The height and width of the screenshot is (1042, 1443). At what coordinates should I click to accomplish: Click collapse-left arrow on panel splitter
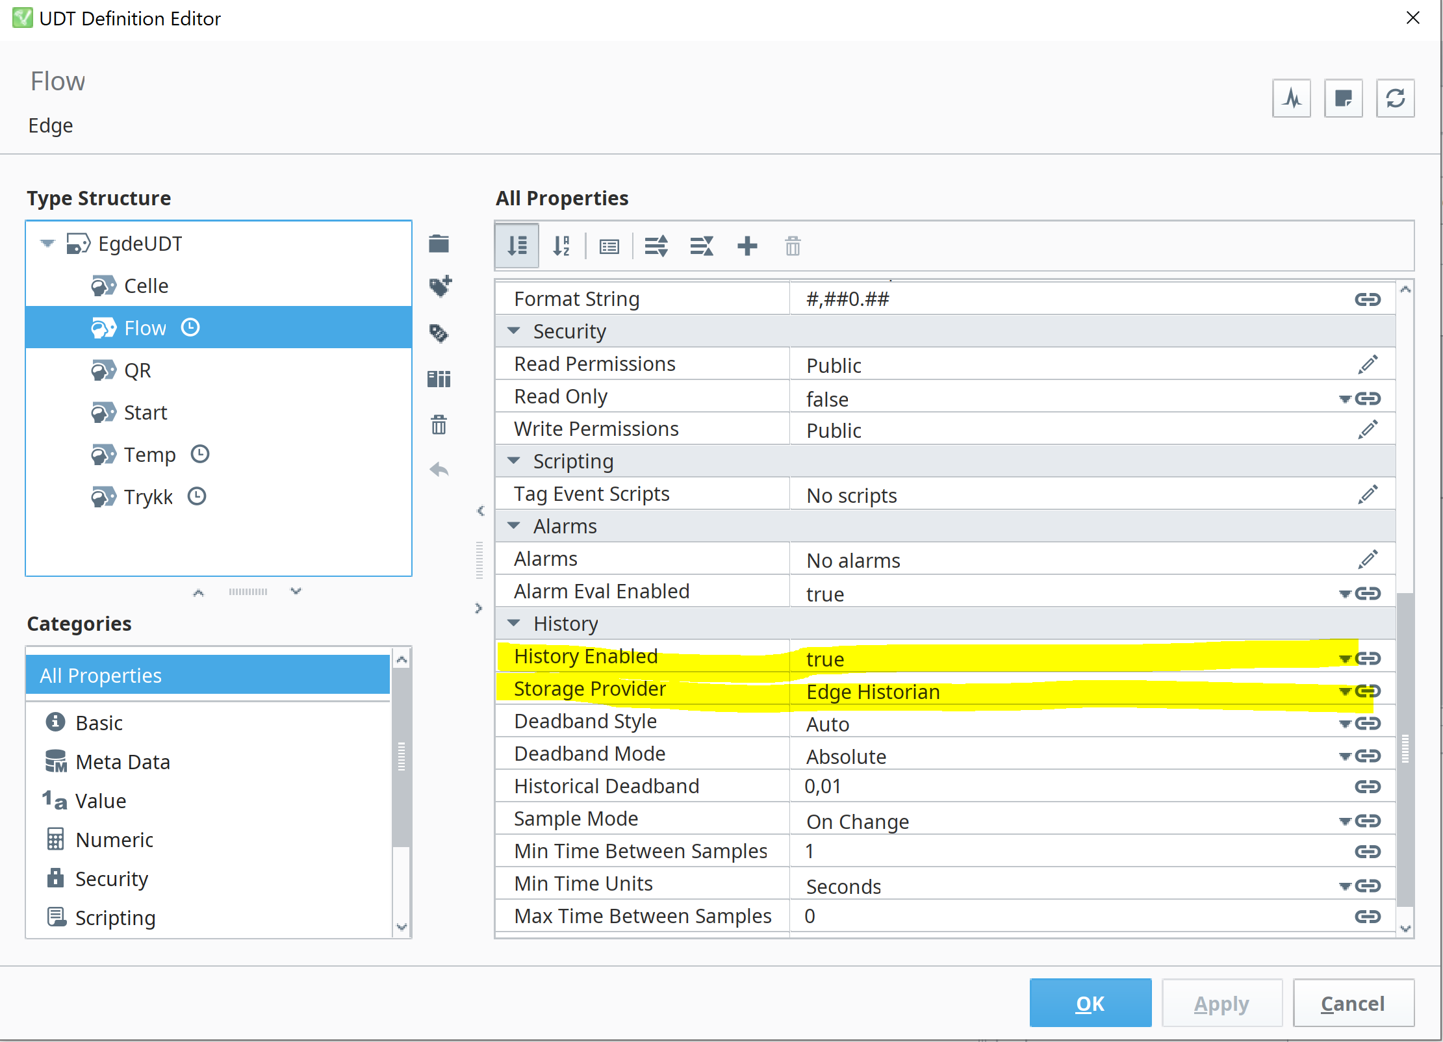(x=480, y=511)
